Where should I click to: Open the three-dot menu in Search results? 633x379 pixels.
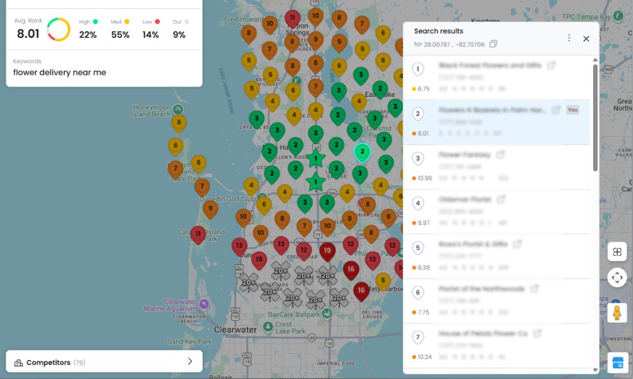point(569,38)
